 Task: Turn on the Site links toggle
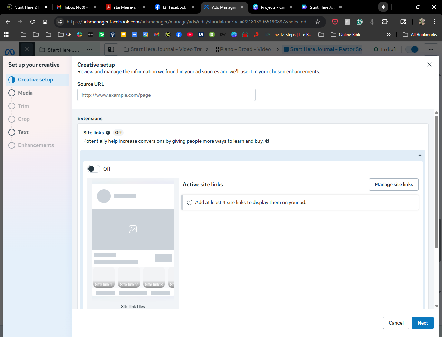pos(94,169)
